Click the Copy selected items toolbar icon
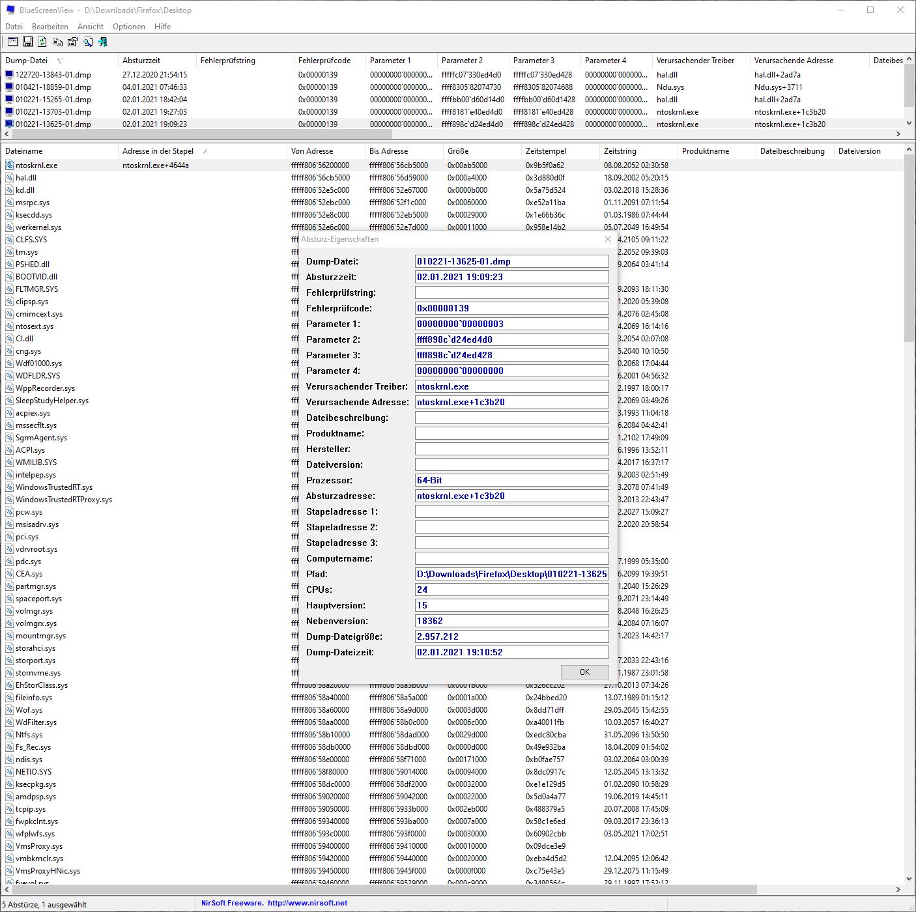This screenshot has width=916, height=912. tap(57, 42)
